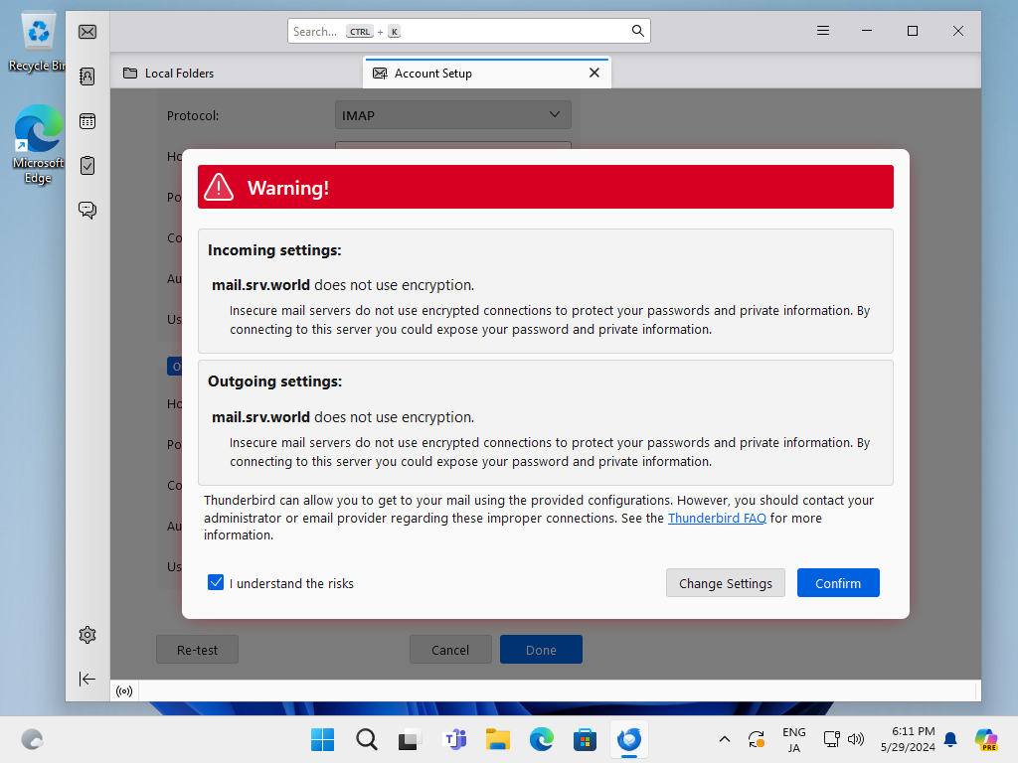Switch to the Local Folders tab
Image resolution: width=1018 pixels, height=763 pixels.
(x=179, y=74)
